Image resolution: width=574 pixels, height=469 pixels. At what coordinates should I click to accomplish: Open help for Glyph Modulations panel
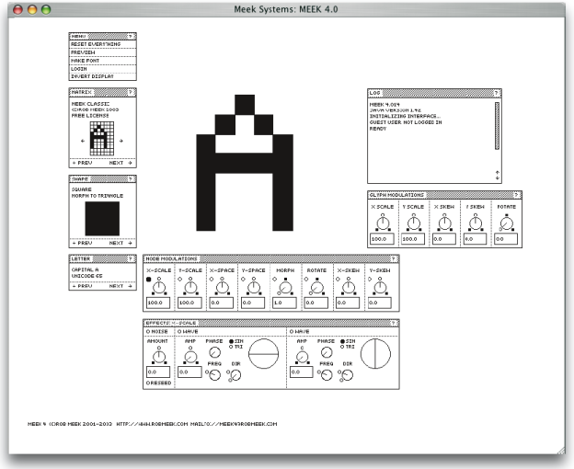tap(516, 195)
